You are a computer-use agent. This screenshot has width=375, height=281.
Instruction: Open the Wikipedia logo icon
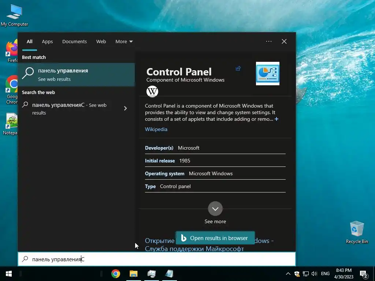pyautogui.click(x=152, y=91)
